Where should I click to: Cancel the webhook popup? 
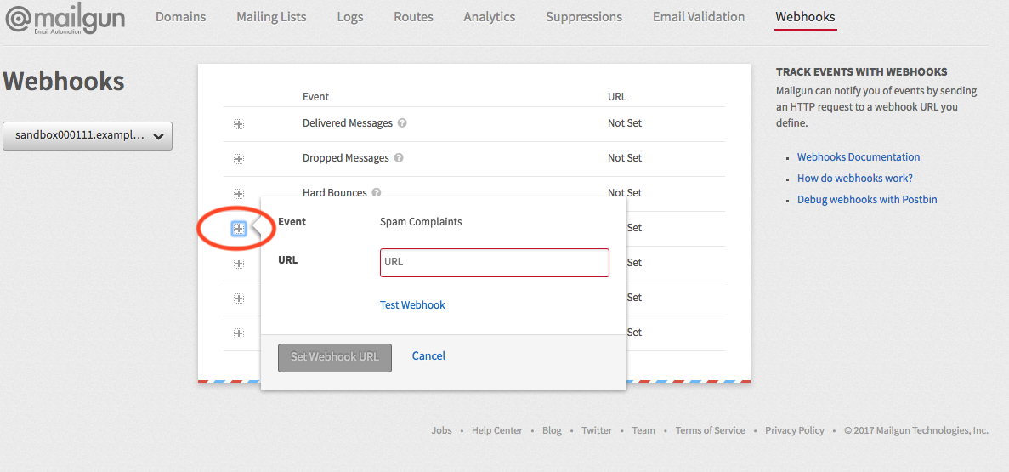point(428,356)
